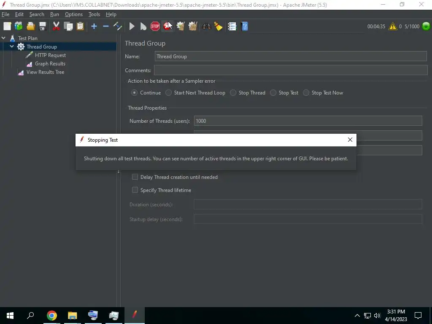Image resolution: width=432 pixels, height=324 pixels.
Task: Start the test with the green play icon
Action: pos(132,26)
